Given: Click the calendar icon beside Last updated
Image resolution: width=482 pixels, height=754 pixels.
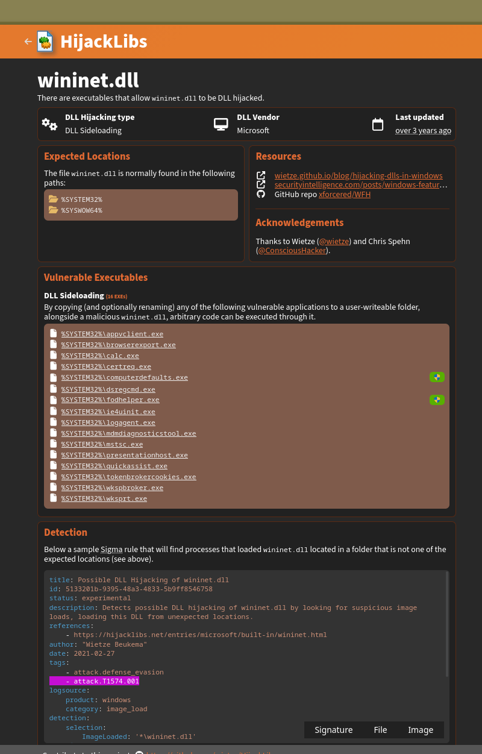Looking at the screenshot, I should coord(378,124).
